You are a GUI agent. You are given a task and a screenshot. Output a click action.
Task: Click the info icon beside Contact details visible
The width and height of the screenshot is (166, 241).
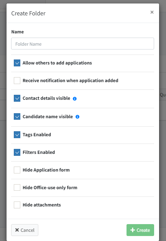point(75,99)
